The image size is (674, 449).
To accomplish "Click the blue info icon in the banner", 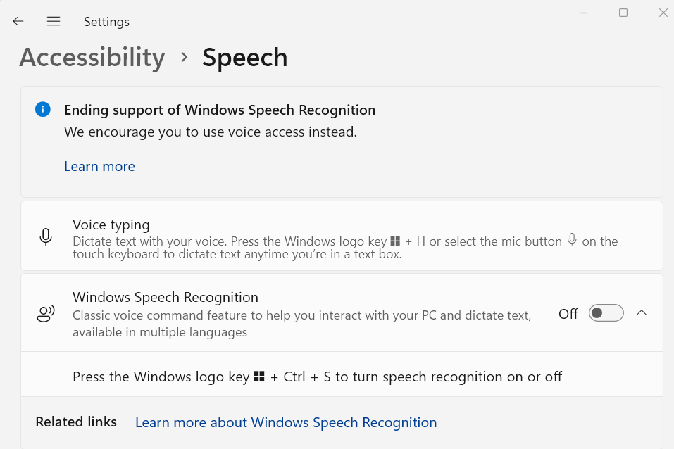I will coord(42,109).
